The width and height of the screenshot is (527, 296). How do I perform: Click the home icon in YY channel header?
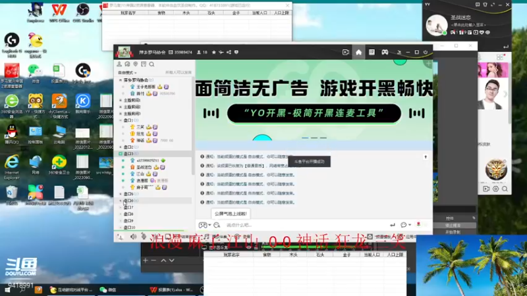coord(358,53)
